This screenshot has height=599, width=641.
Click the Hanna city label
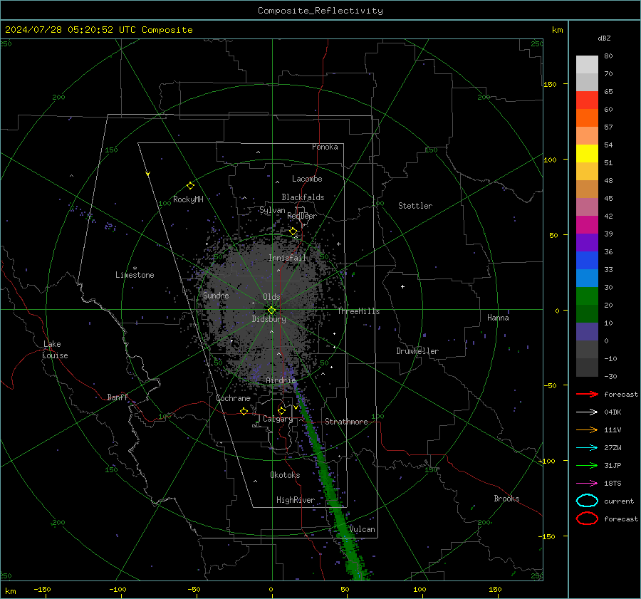coord(498,318)
